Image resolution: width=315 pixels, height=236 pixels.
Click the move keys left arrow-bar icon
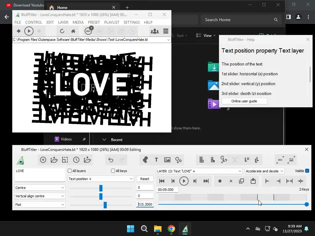point(267,181)
